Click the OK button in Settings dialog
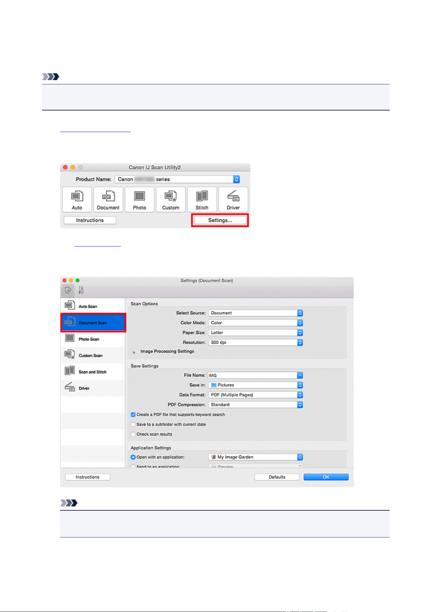This screenshot has height=612, width=432. pos(326,477)
